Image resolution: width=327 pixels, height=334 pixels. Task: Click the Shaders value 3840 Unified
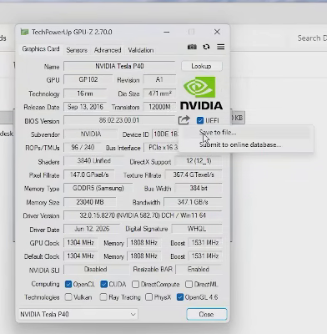coord(93,161)
